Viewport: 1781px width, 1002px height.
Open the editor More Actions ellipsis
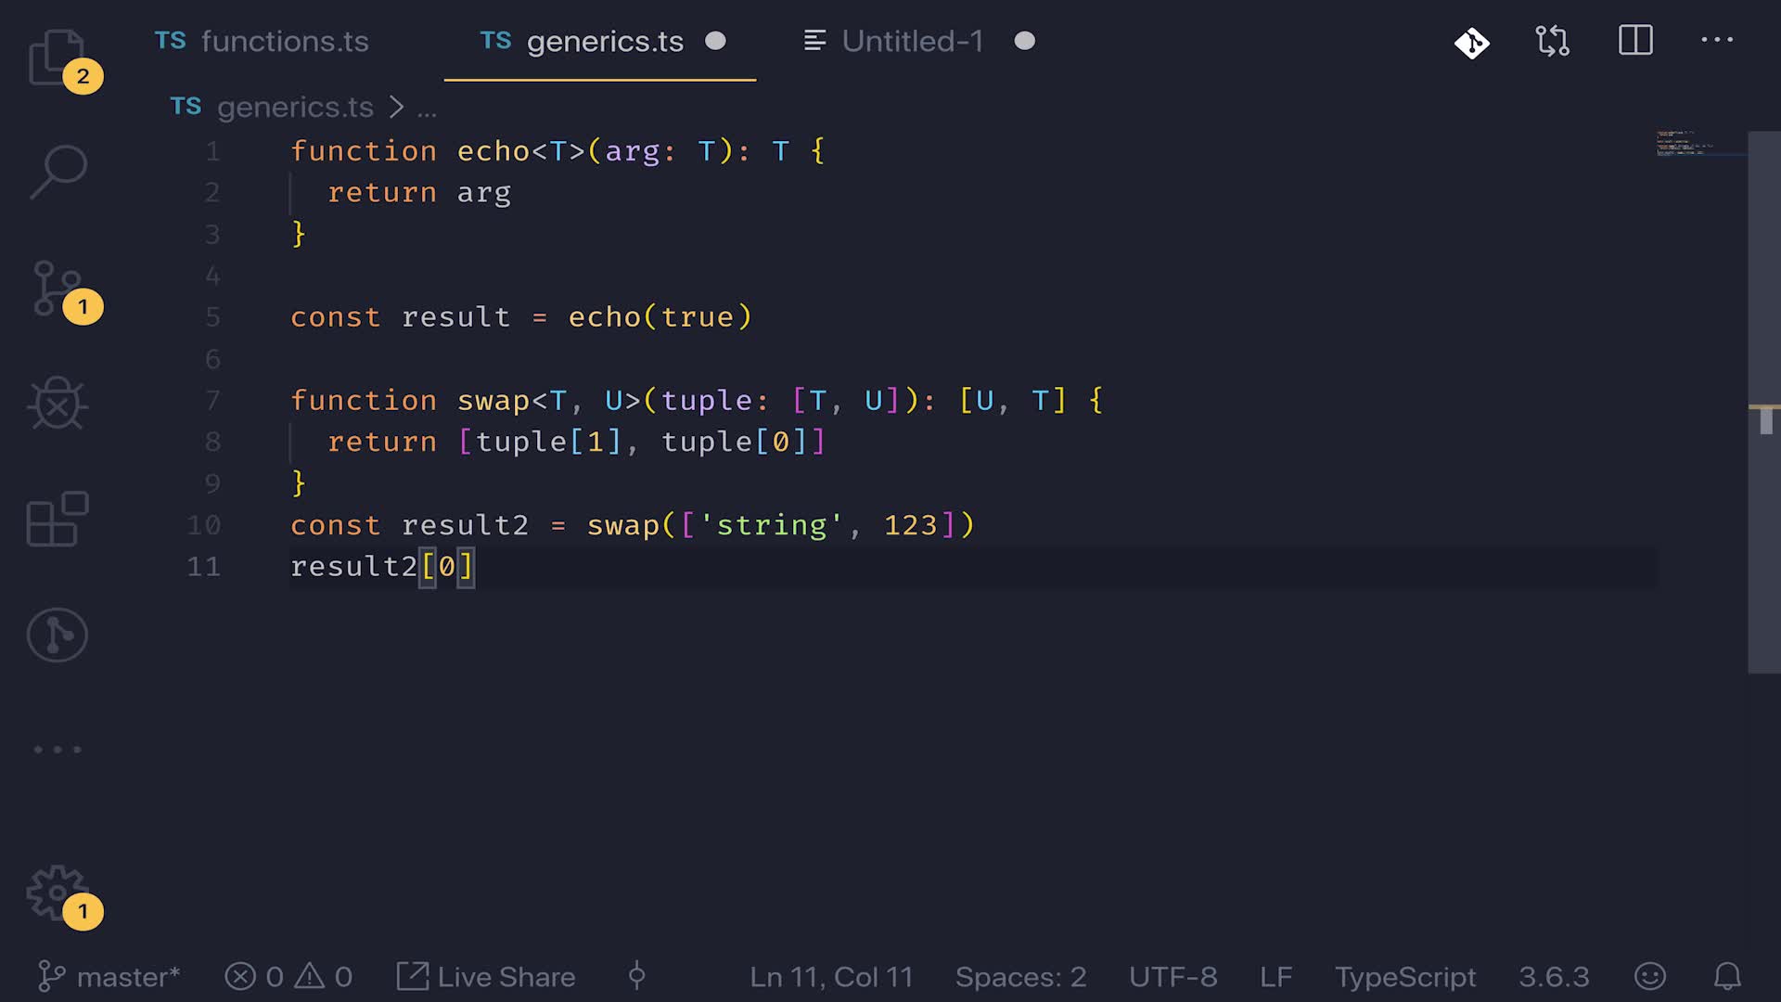coord(1717,40)
